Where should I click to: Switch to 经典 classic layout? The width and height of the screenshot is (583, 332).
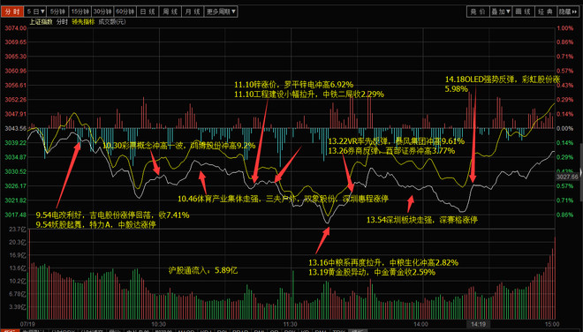pos(545,11)
